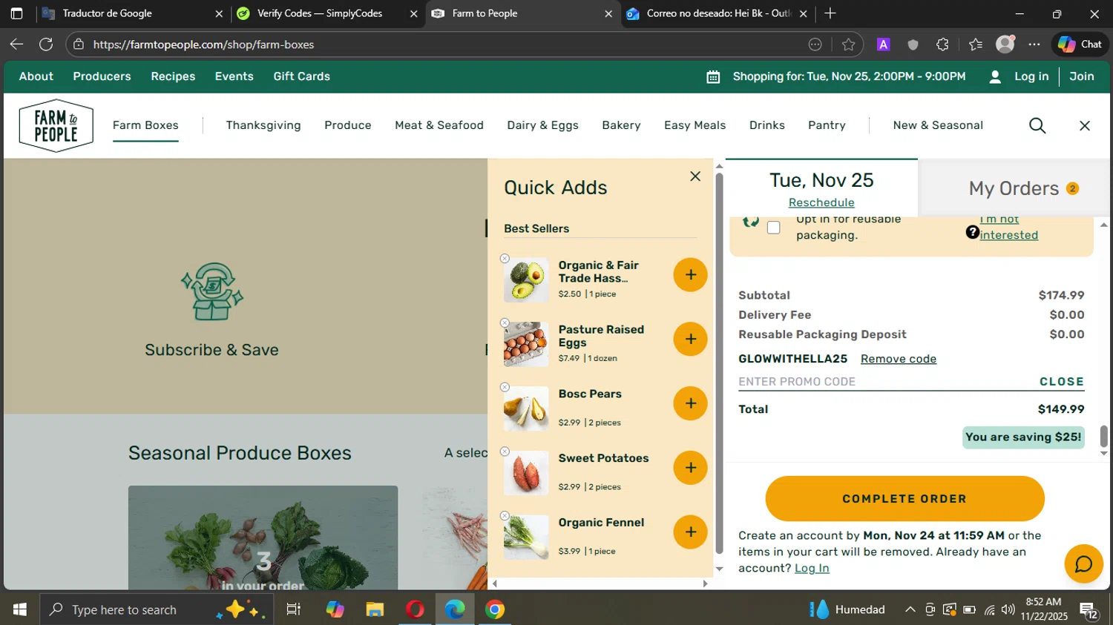1113x625 pixels.
Task: Add Organic Fennel with plus button
Action: point(690,532)
